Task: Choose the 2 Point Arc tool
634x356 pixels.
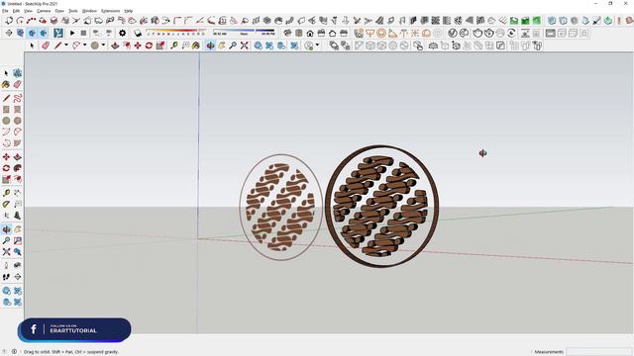Action: click(x=18, y=132)
